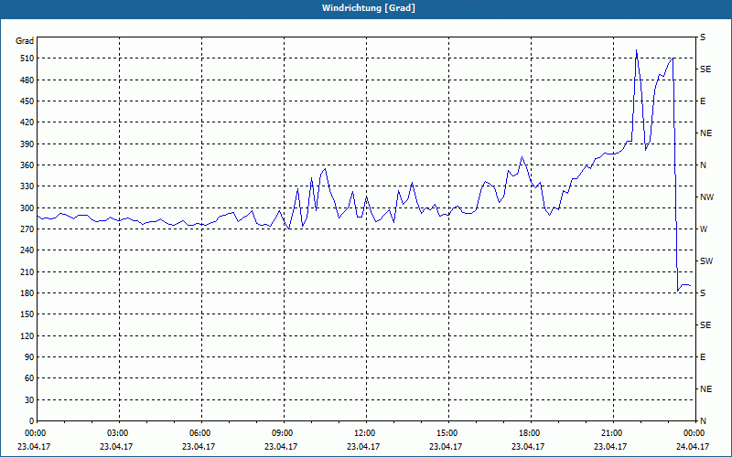
Task: Click the E compass label beside the 90 gridline
Action: pos(703,357)
